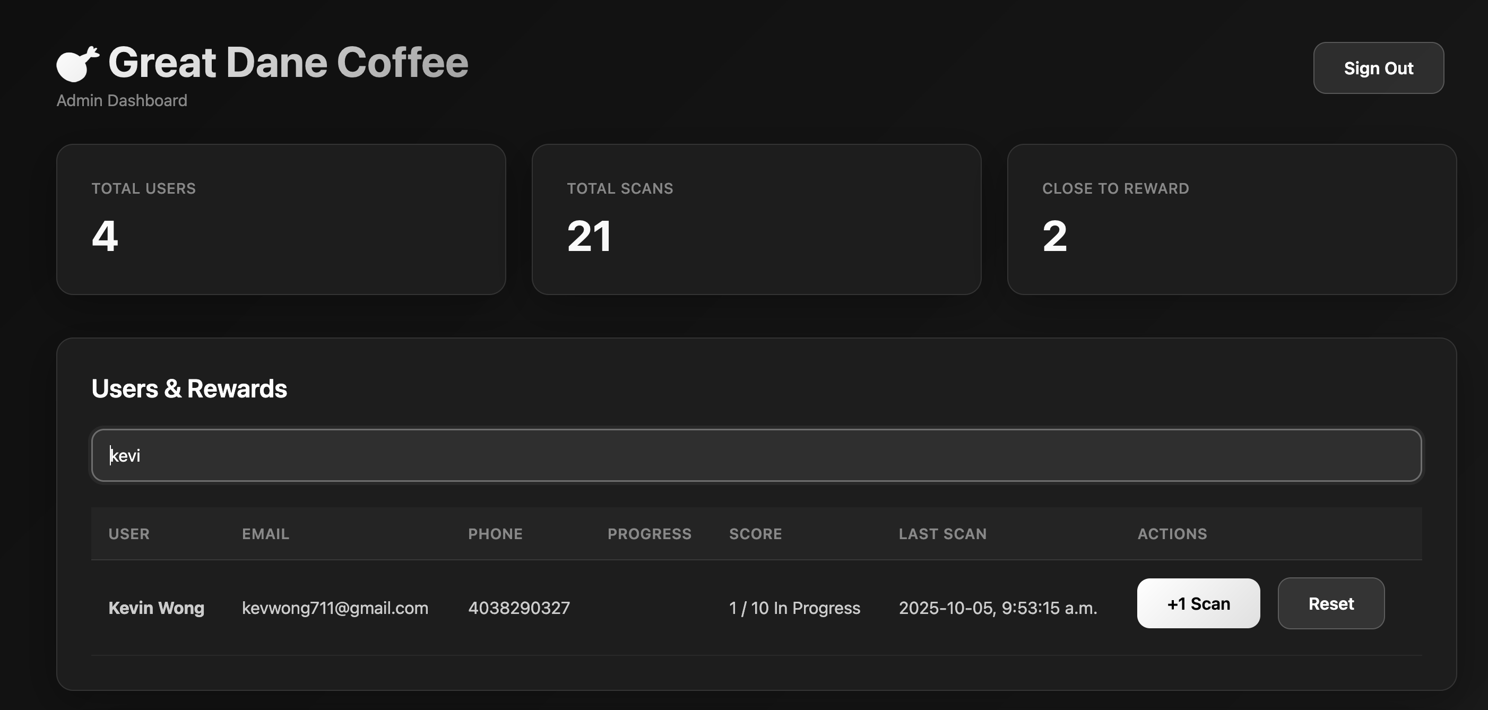Click the kevwong711@gmail.com email
The image size is (1488, 710).
[x=334, y=608]
